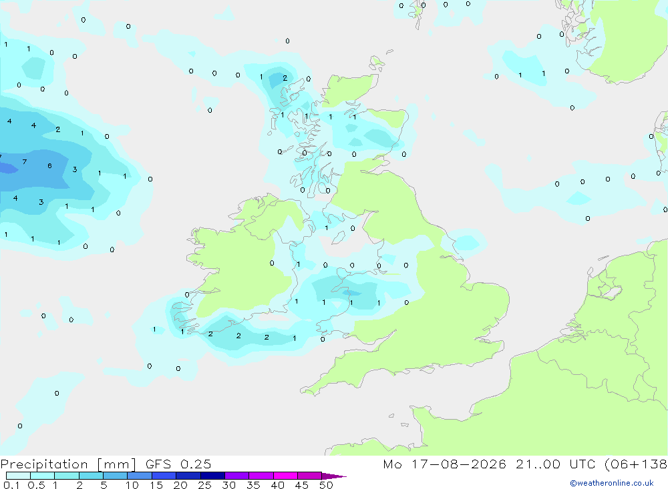Click the 20–25 mm legend color swatch

[188, 476]
